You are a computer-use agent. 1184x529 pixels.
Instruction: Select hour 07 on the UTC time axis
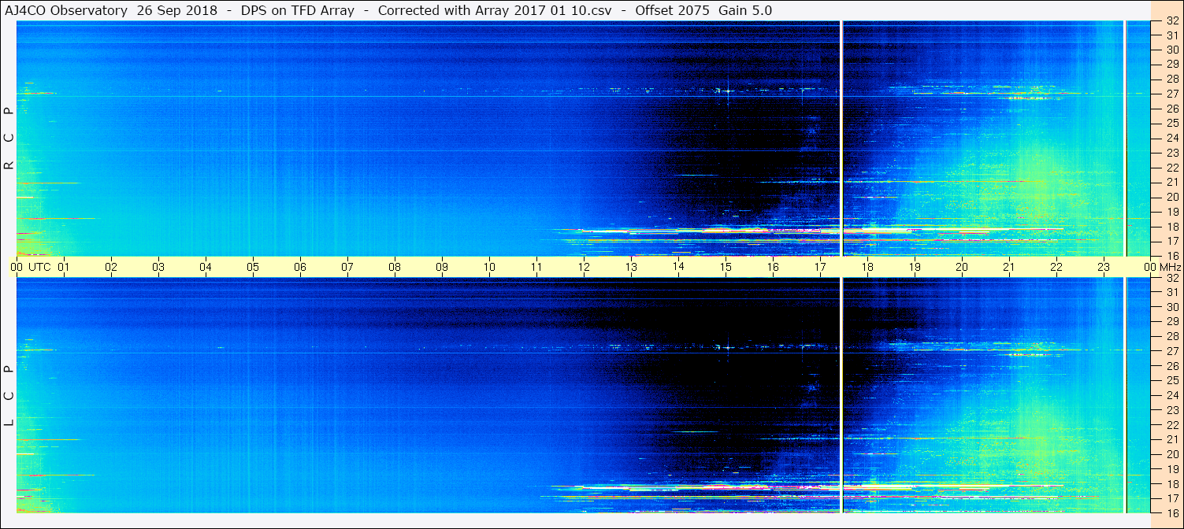click(x=347, y=267)
